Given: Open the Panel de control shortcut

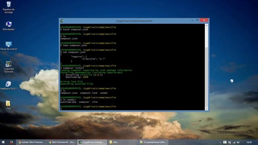Looking at the screenshot, I should pos(8,46).
